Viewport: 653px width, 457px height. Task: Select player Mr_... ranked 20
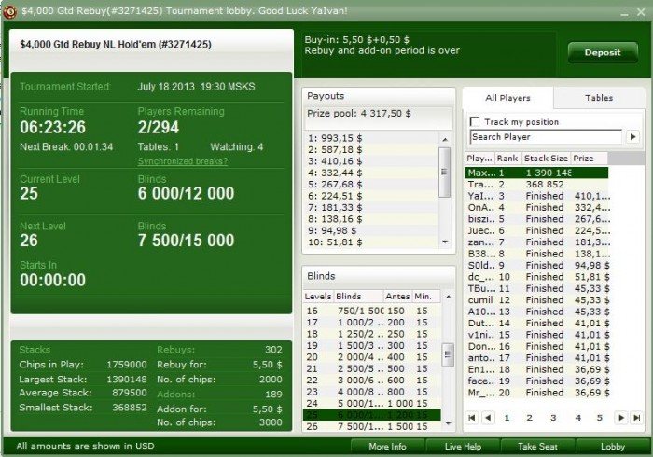(536, 393)
